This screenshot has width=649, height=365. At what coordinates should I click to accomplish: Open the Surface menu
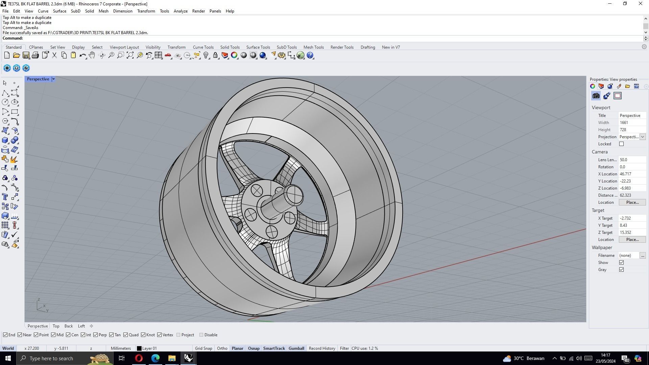click(x=59, y=11)
